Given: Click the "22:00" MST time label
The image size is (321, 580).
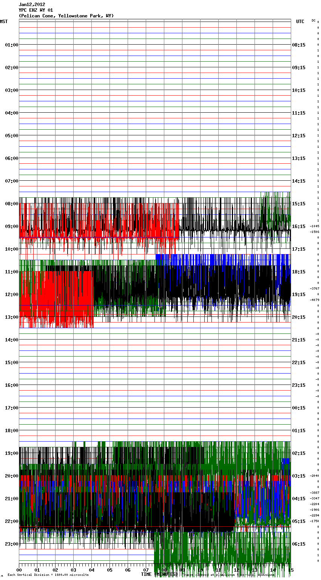Looking at the screenshot, I should 12,521.
